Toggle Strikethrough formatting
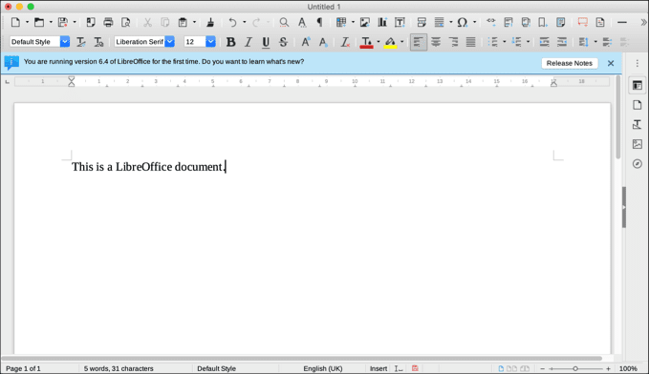This screenshot has height=374, width=649. [x=283, y=42]
